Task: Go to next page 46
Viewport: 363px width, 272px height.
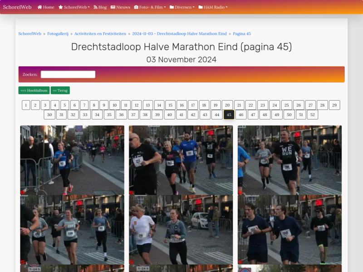Action: point(241,115)
